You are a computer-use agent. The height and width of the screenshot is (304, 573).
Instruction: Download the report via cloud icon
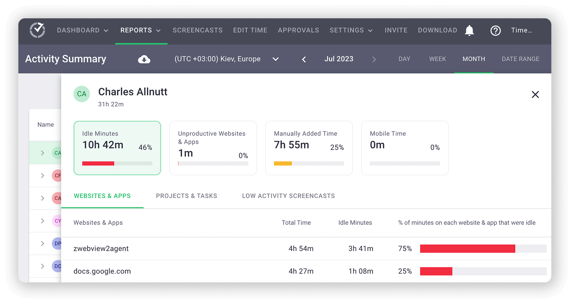(144, 59)
